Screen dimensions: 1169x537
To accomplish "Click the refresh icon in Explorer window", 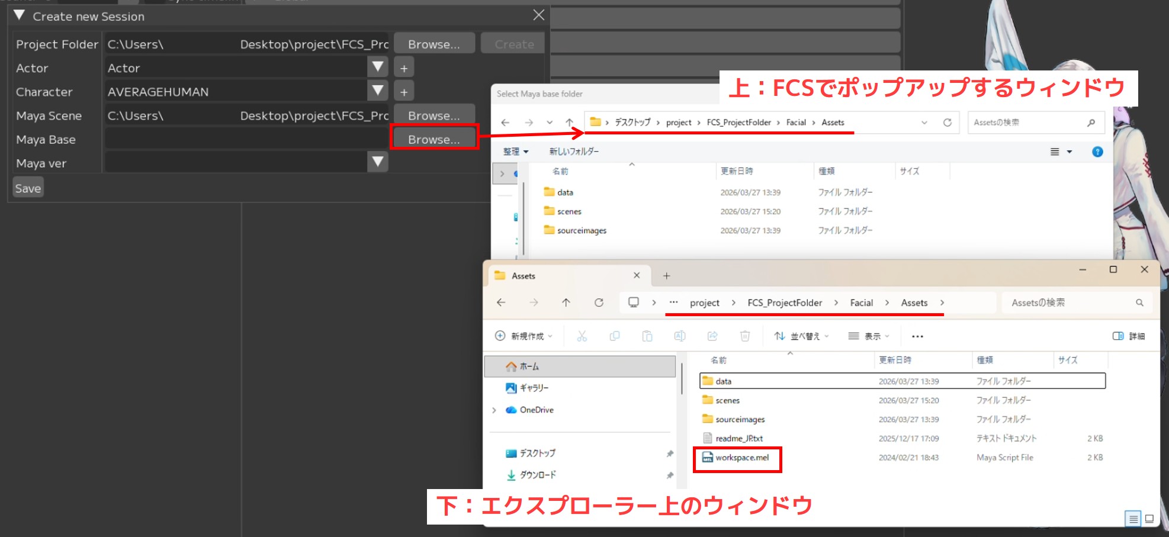I will [599, 303].
